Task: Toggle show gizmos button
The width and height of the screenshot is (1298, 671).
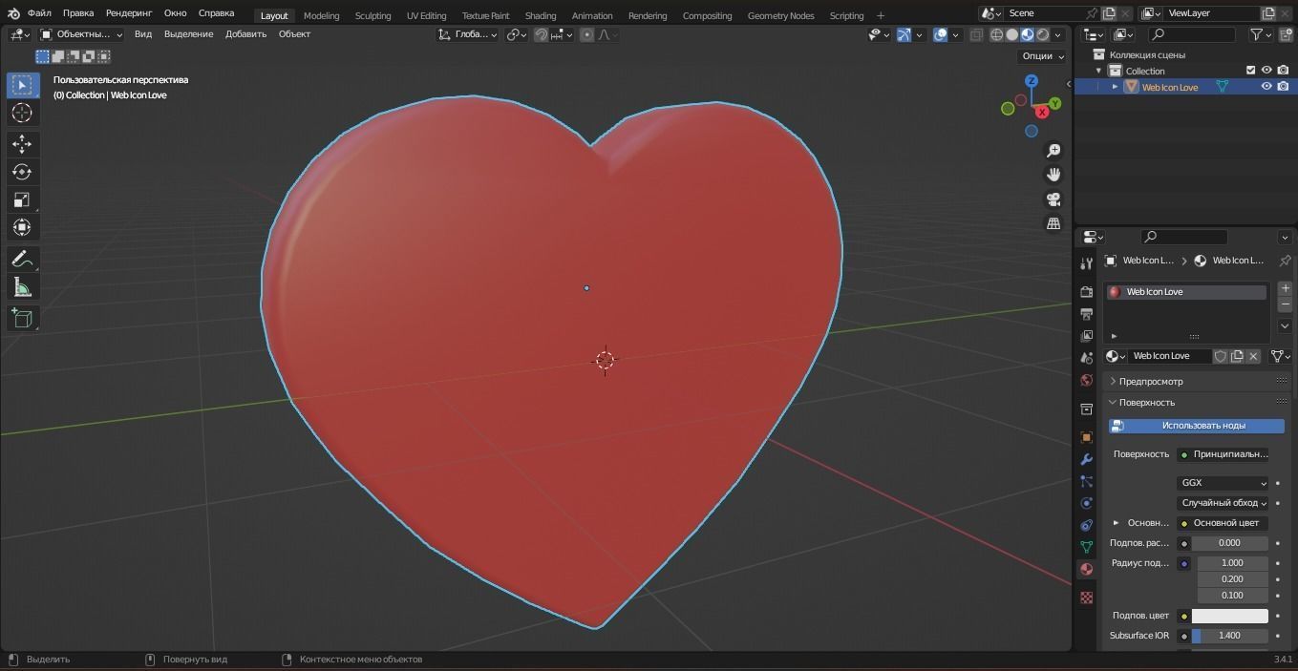Action: tap(904, 34)
